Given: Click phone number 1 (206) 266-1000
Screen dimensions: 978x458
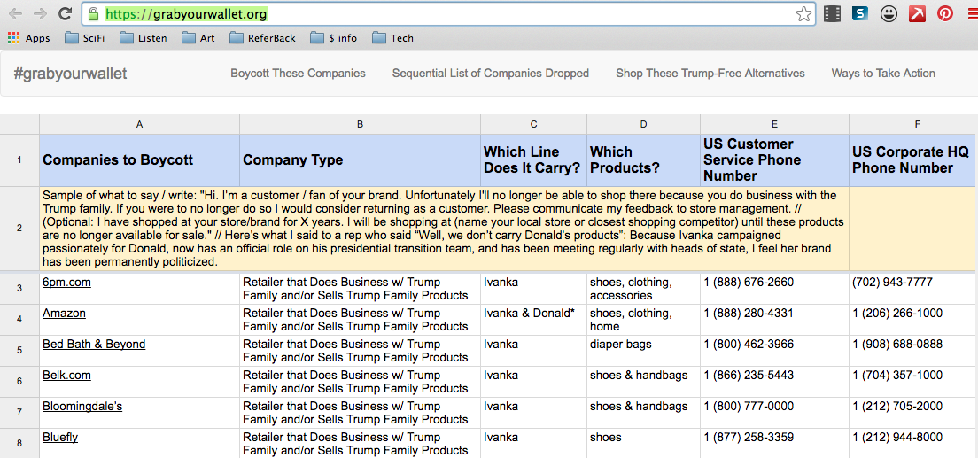Looking at the screenshot, I should (x=896, y=314).
